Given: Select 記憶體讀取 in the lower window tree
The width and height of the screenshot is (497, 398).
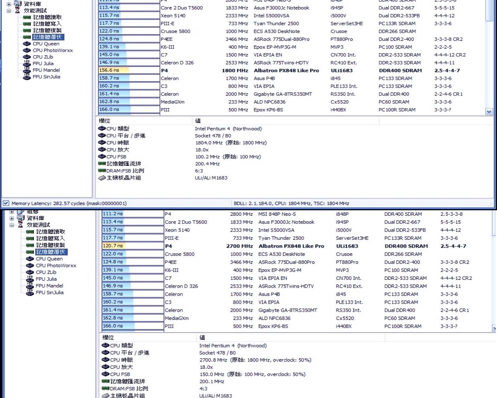Looking at the screenshot, I should (x=50, y=232).
